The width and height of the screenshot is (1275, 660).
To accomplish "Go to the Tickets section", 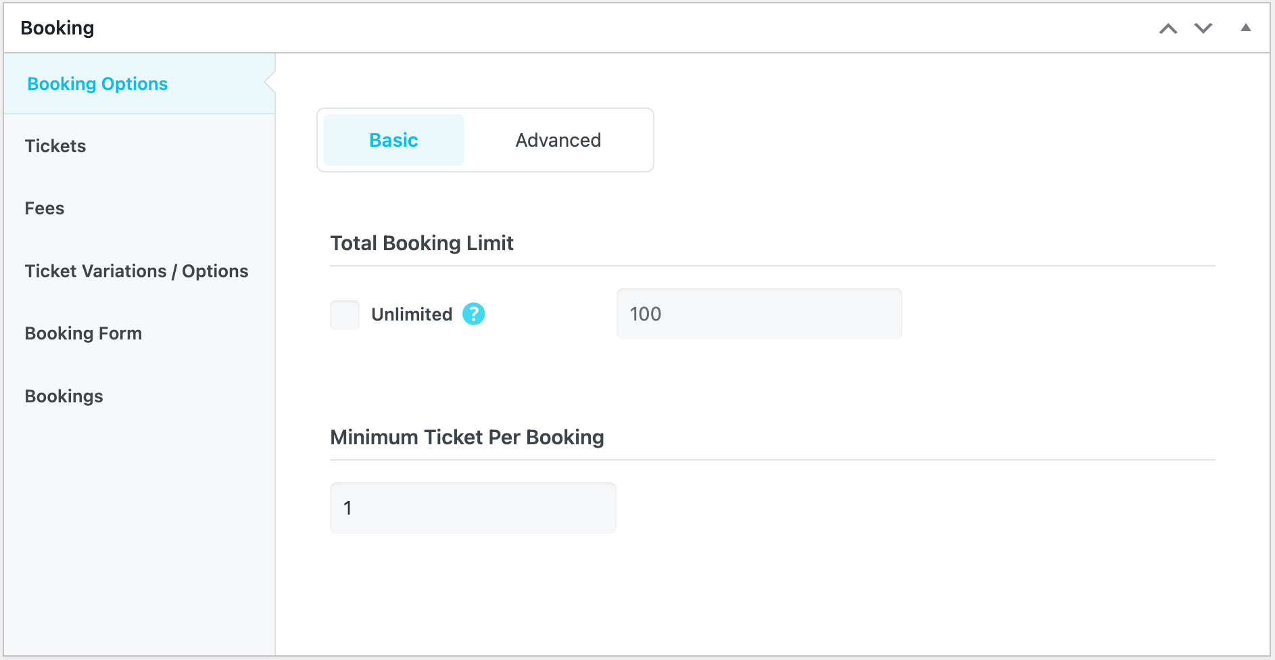I will click(x=55, y=146).
